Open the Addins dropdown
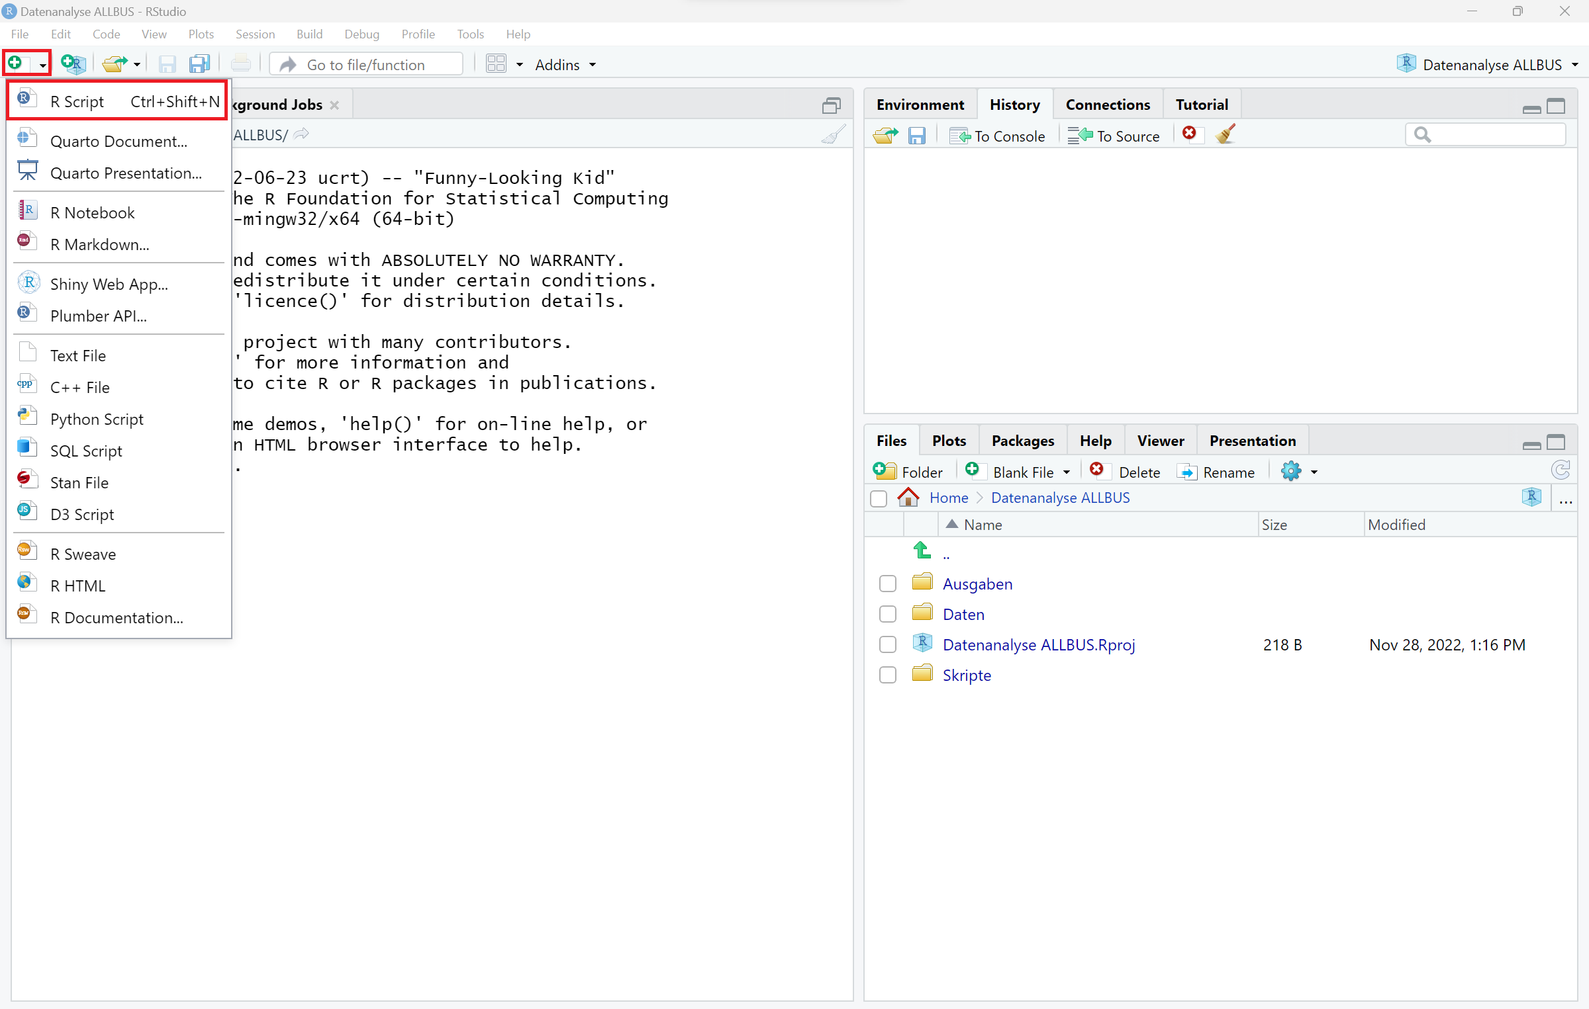This screenshot has height=1009, width=1589. pos(565,65)
